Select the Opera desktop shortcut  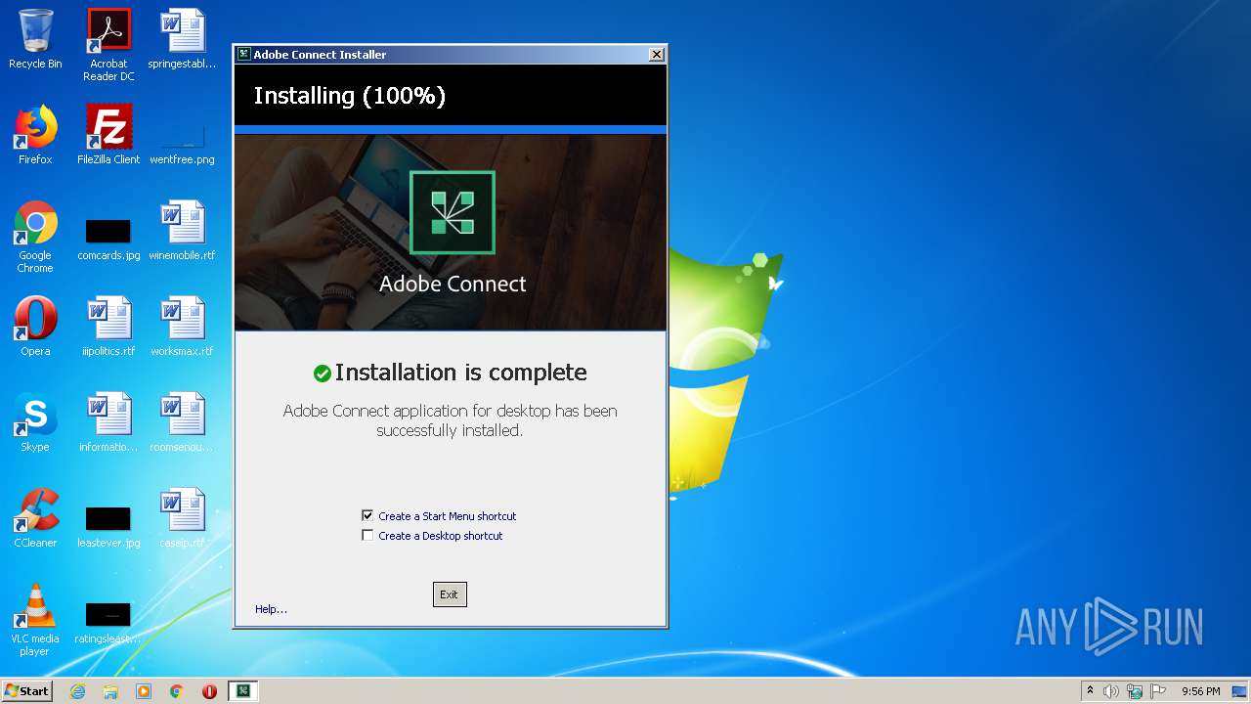pos(35,327)
